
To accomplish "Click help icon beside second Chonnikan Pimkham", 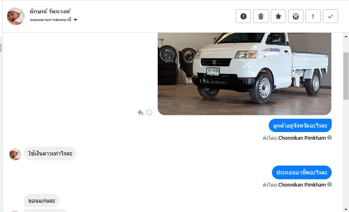I will [329, 185].
